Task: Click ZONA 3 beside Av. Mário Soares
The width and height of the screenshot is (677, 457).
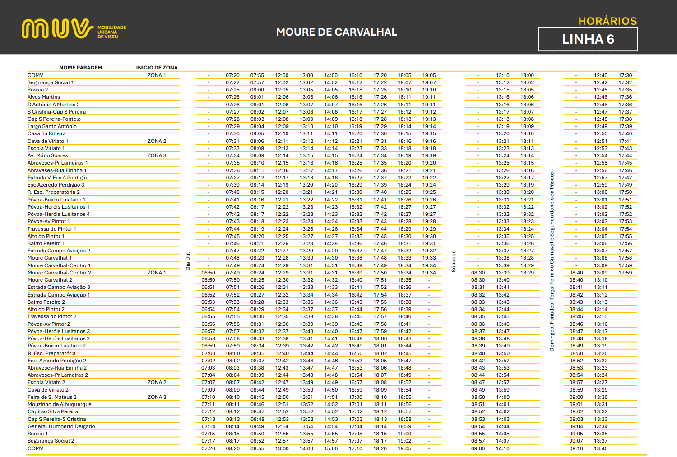Action: tap(157, 155)
